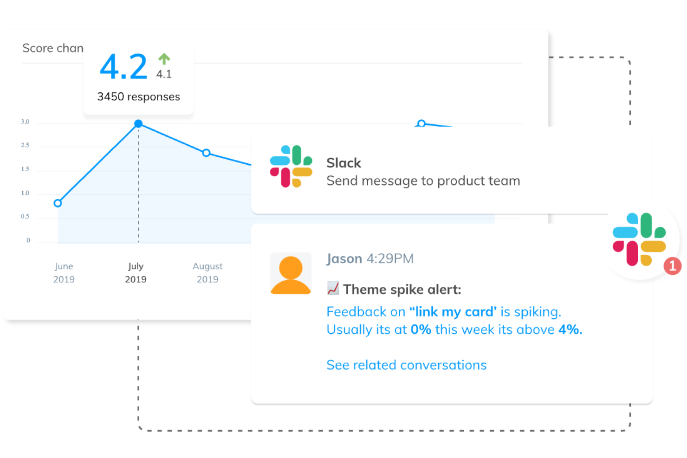Click the June 2019 axis label

click(64, 273)
